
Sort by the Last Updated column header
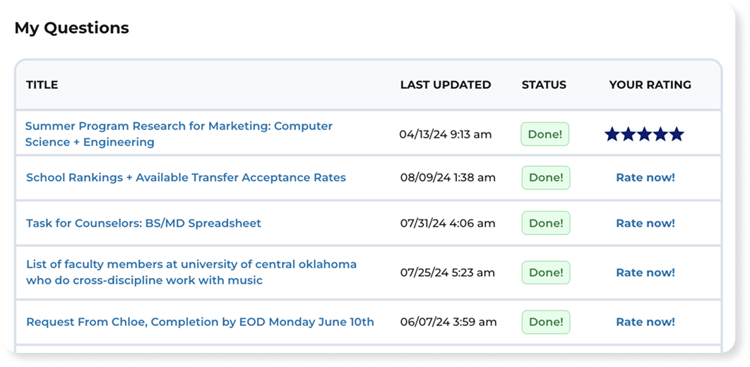tap(446, 85)
